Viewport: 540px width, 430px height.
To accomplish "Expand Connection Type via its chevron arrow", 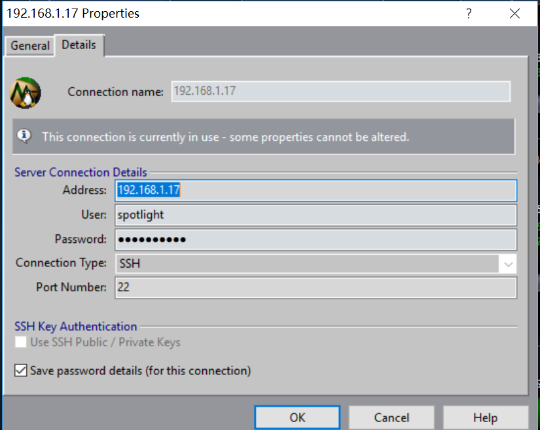I will coord(508,264).
